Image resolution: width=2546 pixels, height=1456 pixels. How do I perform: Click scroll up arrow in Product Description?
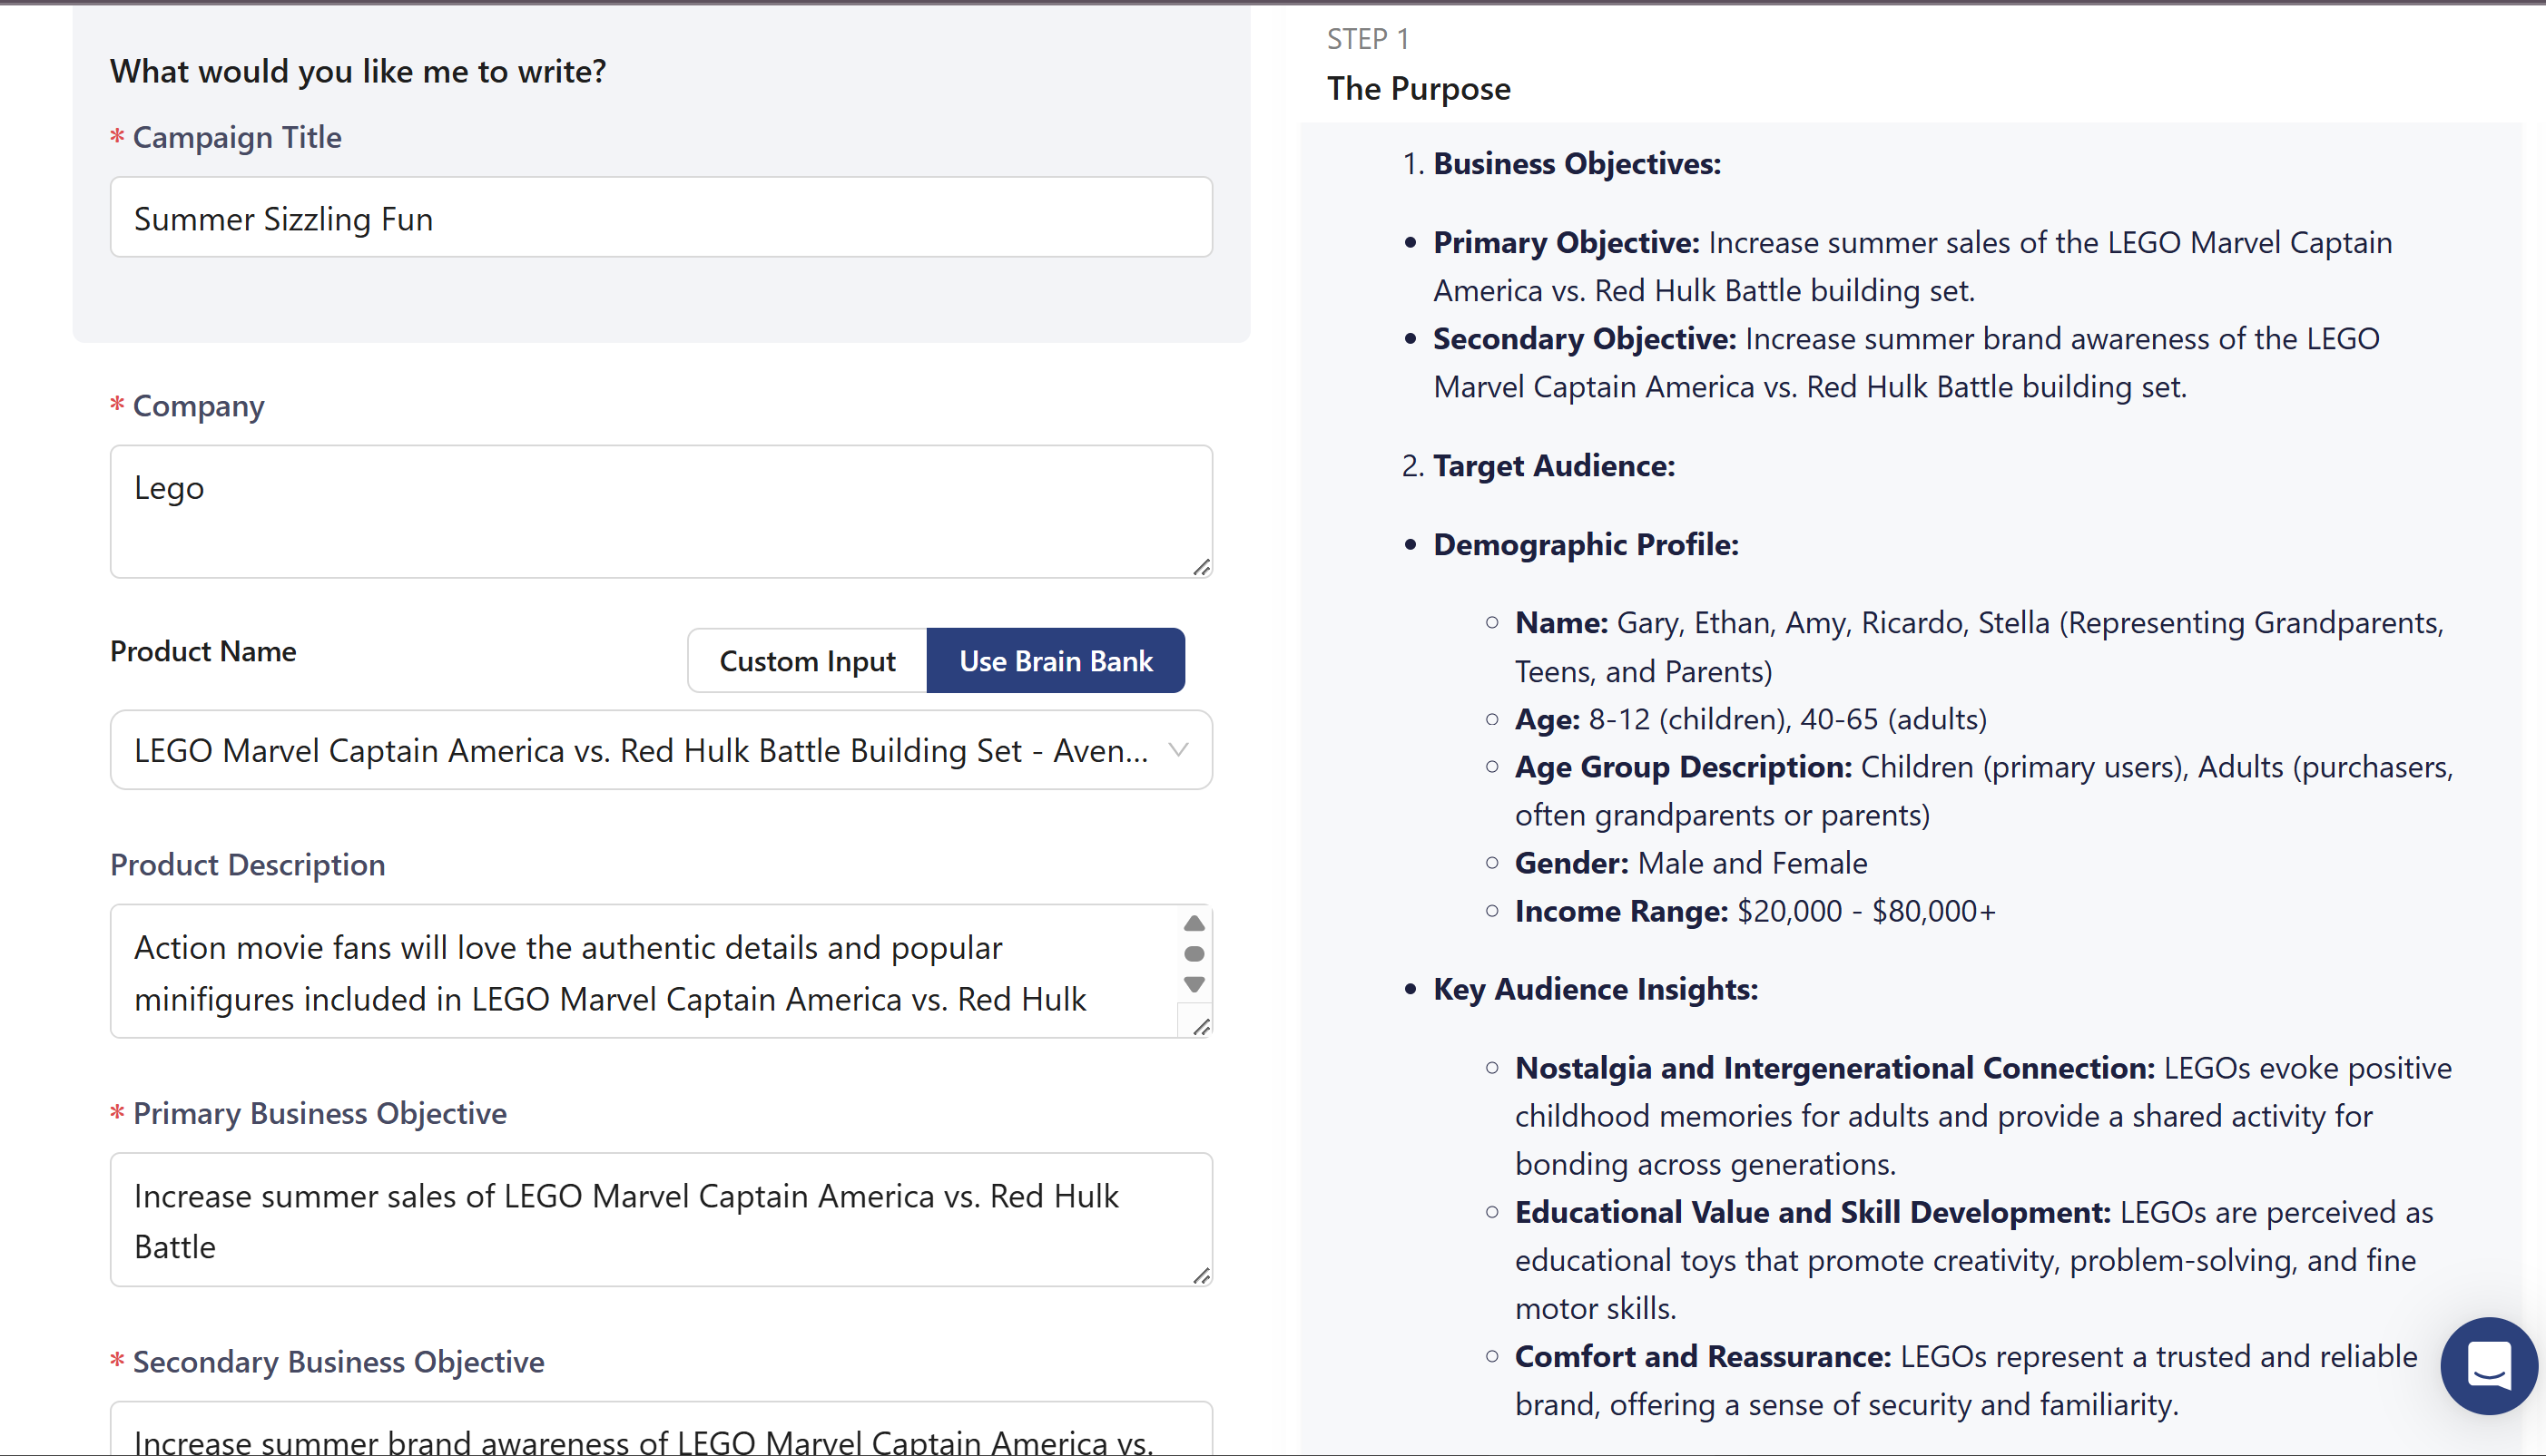tap(1194, 923)
